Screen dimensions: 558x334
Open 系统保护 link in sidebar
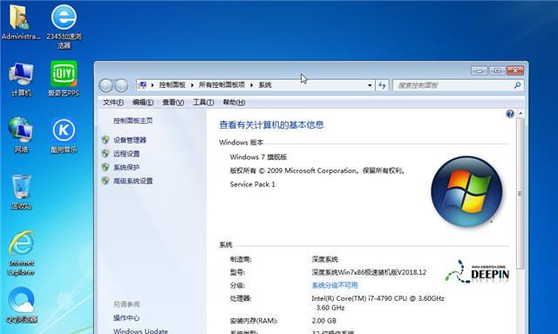pyautogui.click(x=126, y=167)
